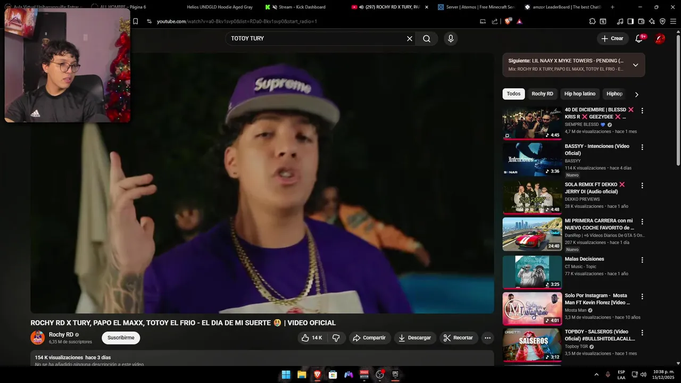Switch to the 'Helios UNDGLD Hoodie Aged Gray' tab
Image resolution: width=681 pixels, height=383 pixels.
219,7
